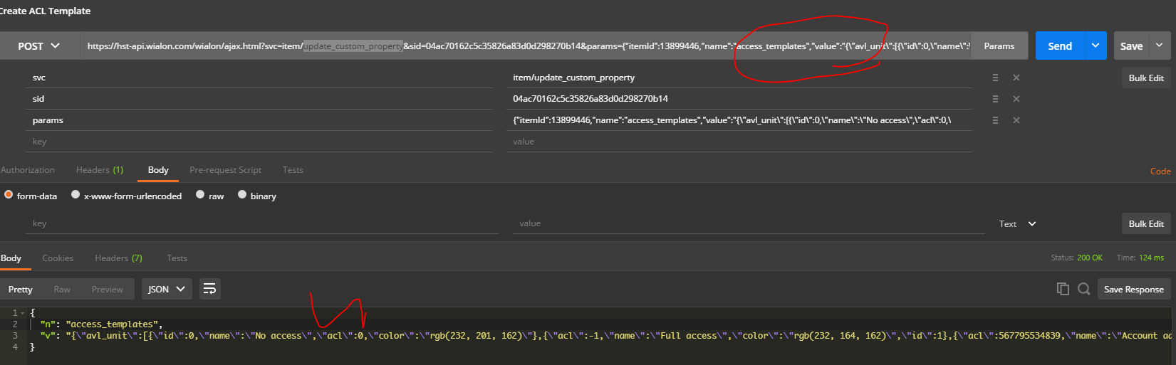Click the Send button
Screen dimensions: 1176x365
coord(1059,46)
